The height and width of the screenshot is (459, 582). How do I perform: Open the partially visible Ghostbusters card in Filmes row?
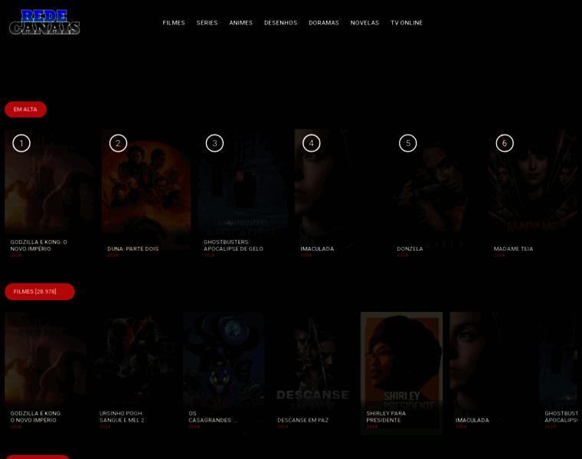point(558,373)
